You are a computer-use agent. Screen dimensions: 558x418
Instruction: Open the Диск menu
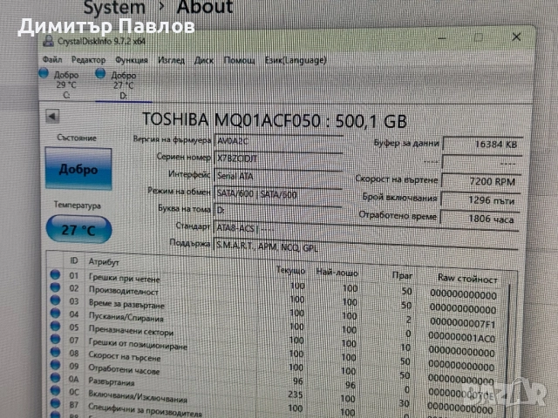click(204, 60)
